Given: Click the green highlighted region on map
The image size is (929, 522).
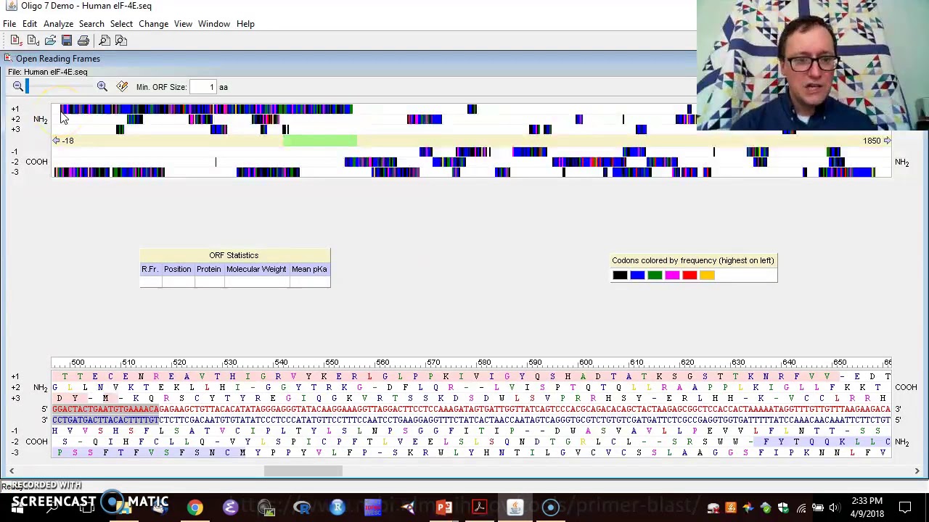Looking at the screenshot, I should [320, 141].
